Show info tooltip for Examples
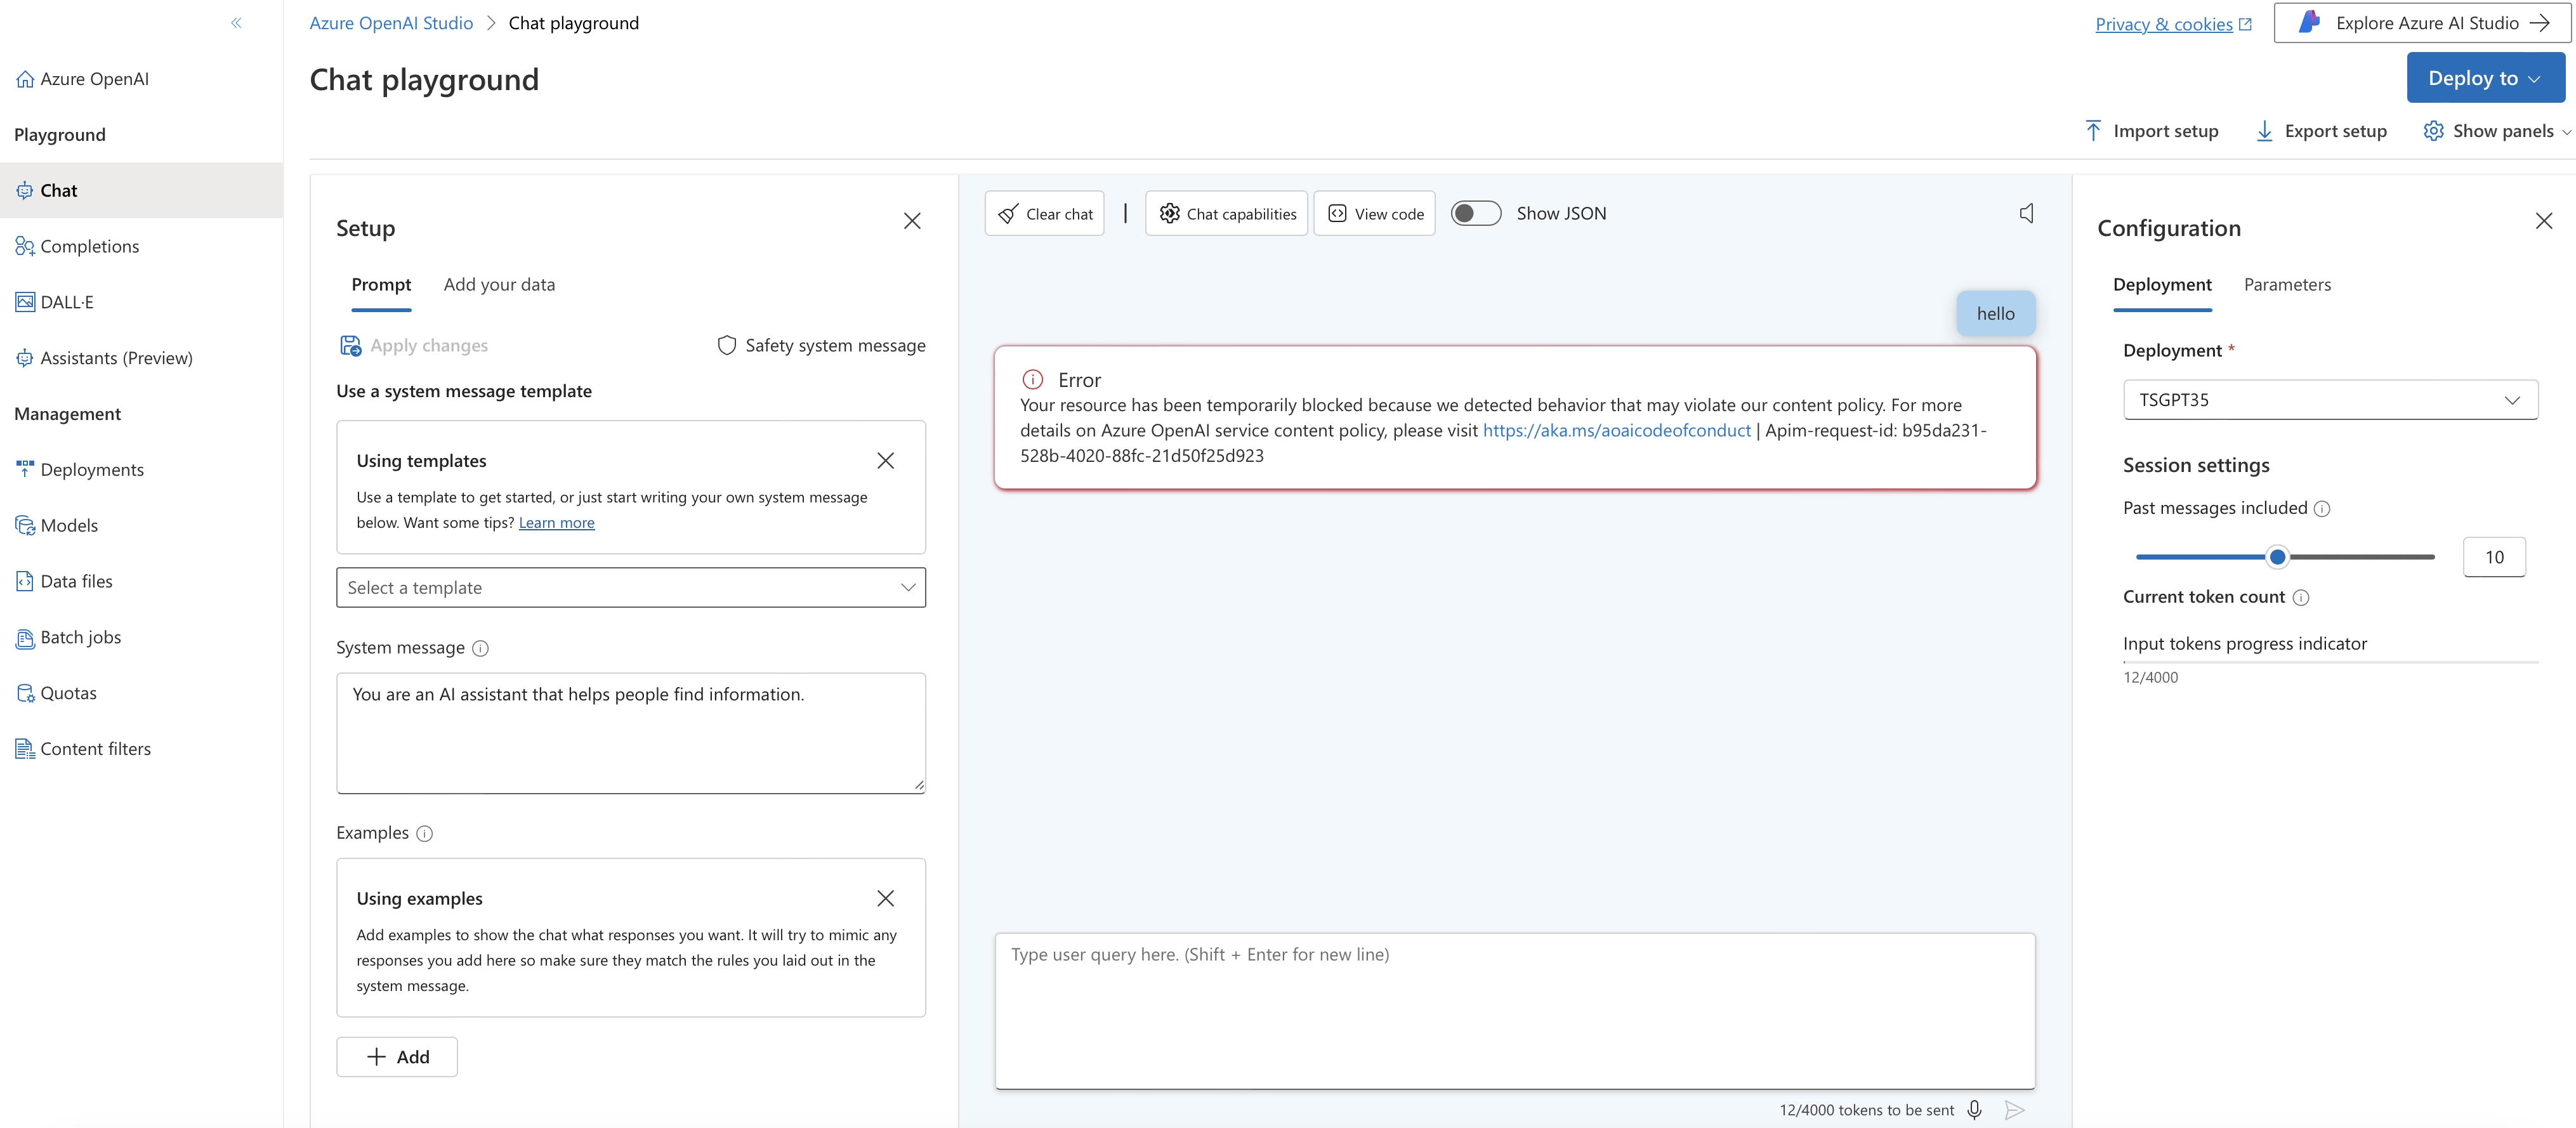The image size is (2576, 1128). (x=424, y=833)
